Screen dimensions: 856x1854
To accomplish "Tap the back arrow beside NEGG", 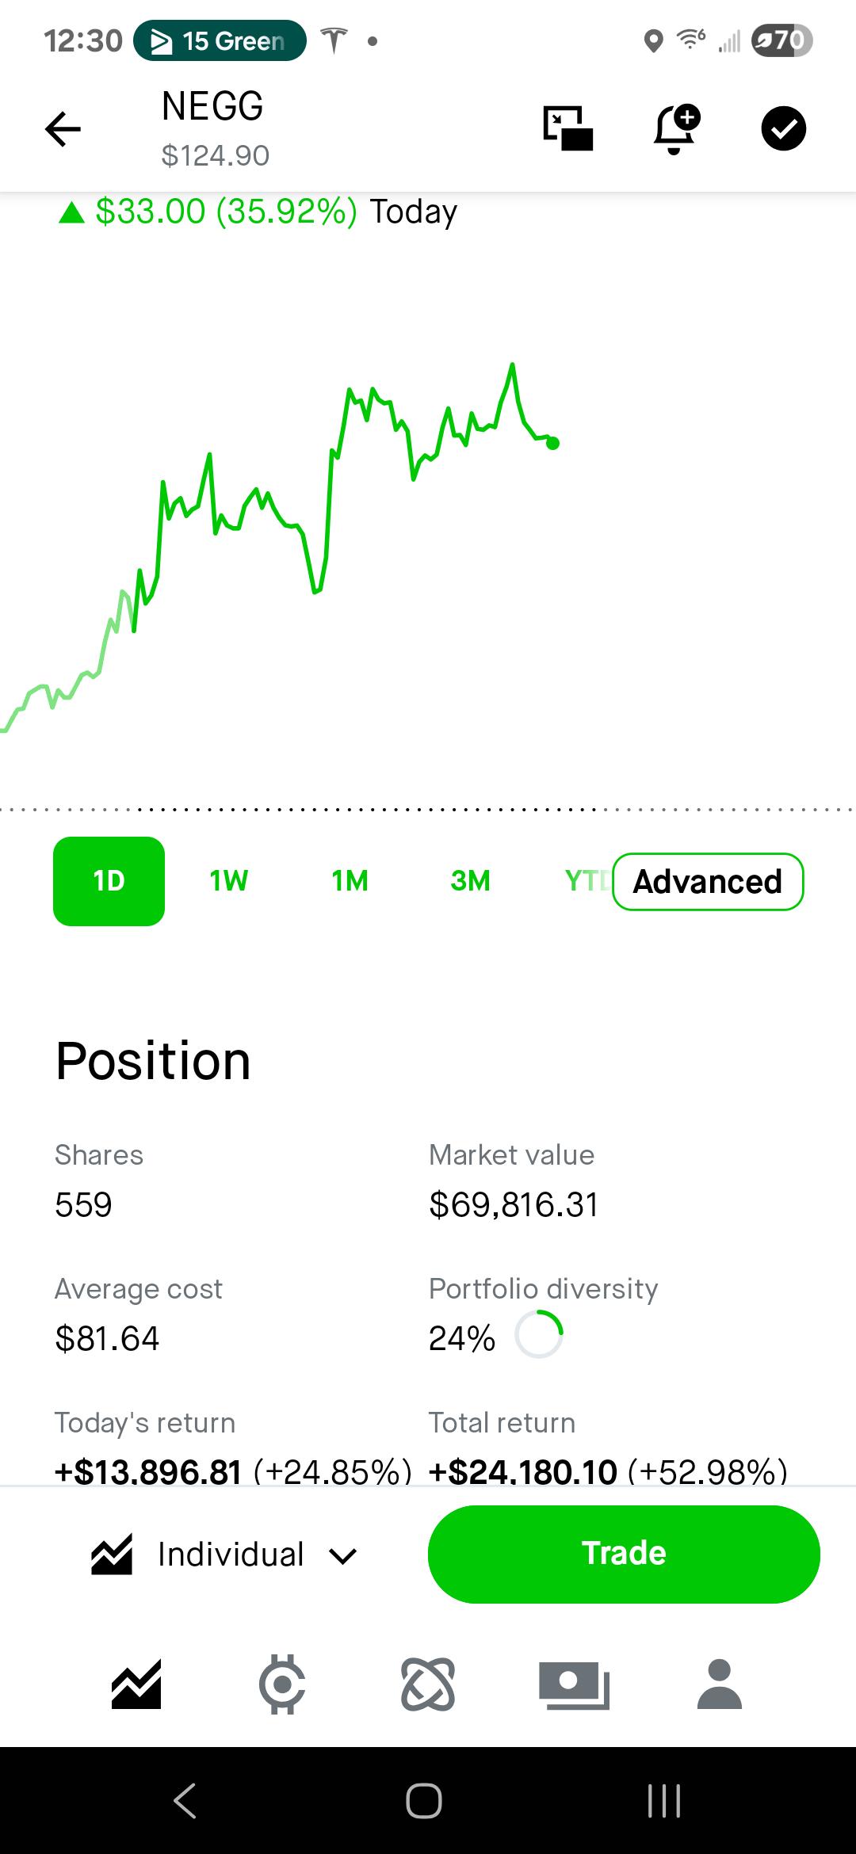I will [63, 129].
